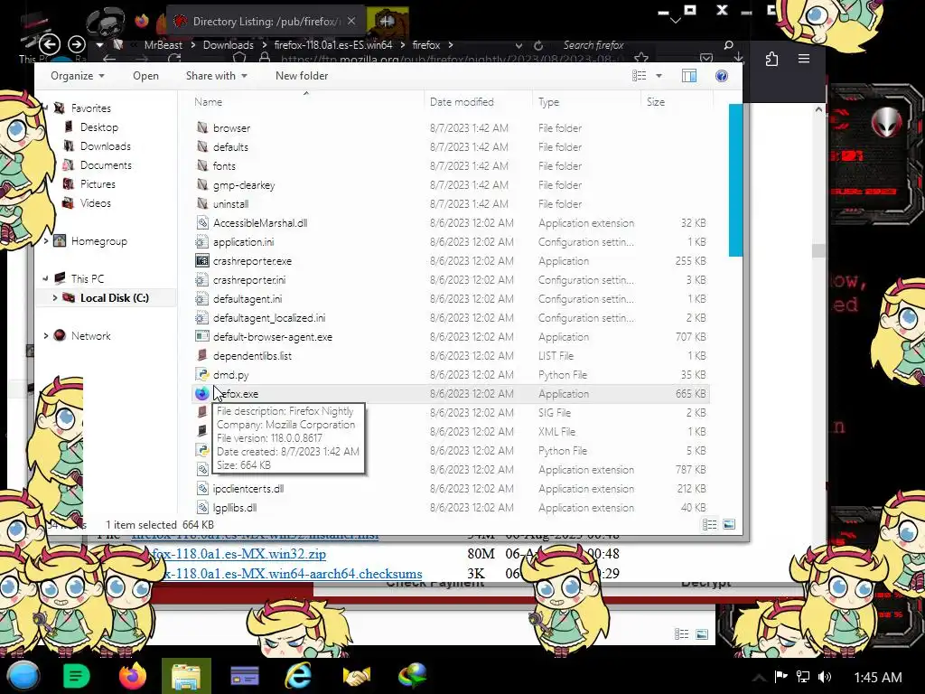Select defaultagent.ini file
925x694 pixels.
coord(248,298)
